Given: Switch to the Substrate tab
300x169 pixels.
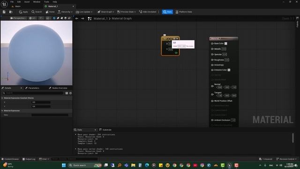Looking at the screenshot, I should tap(105, 130).
